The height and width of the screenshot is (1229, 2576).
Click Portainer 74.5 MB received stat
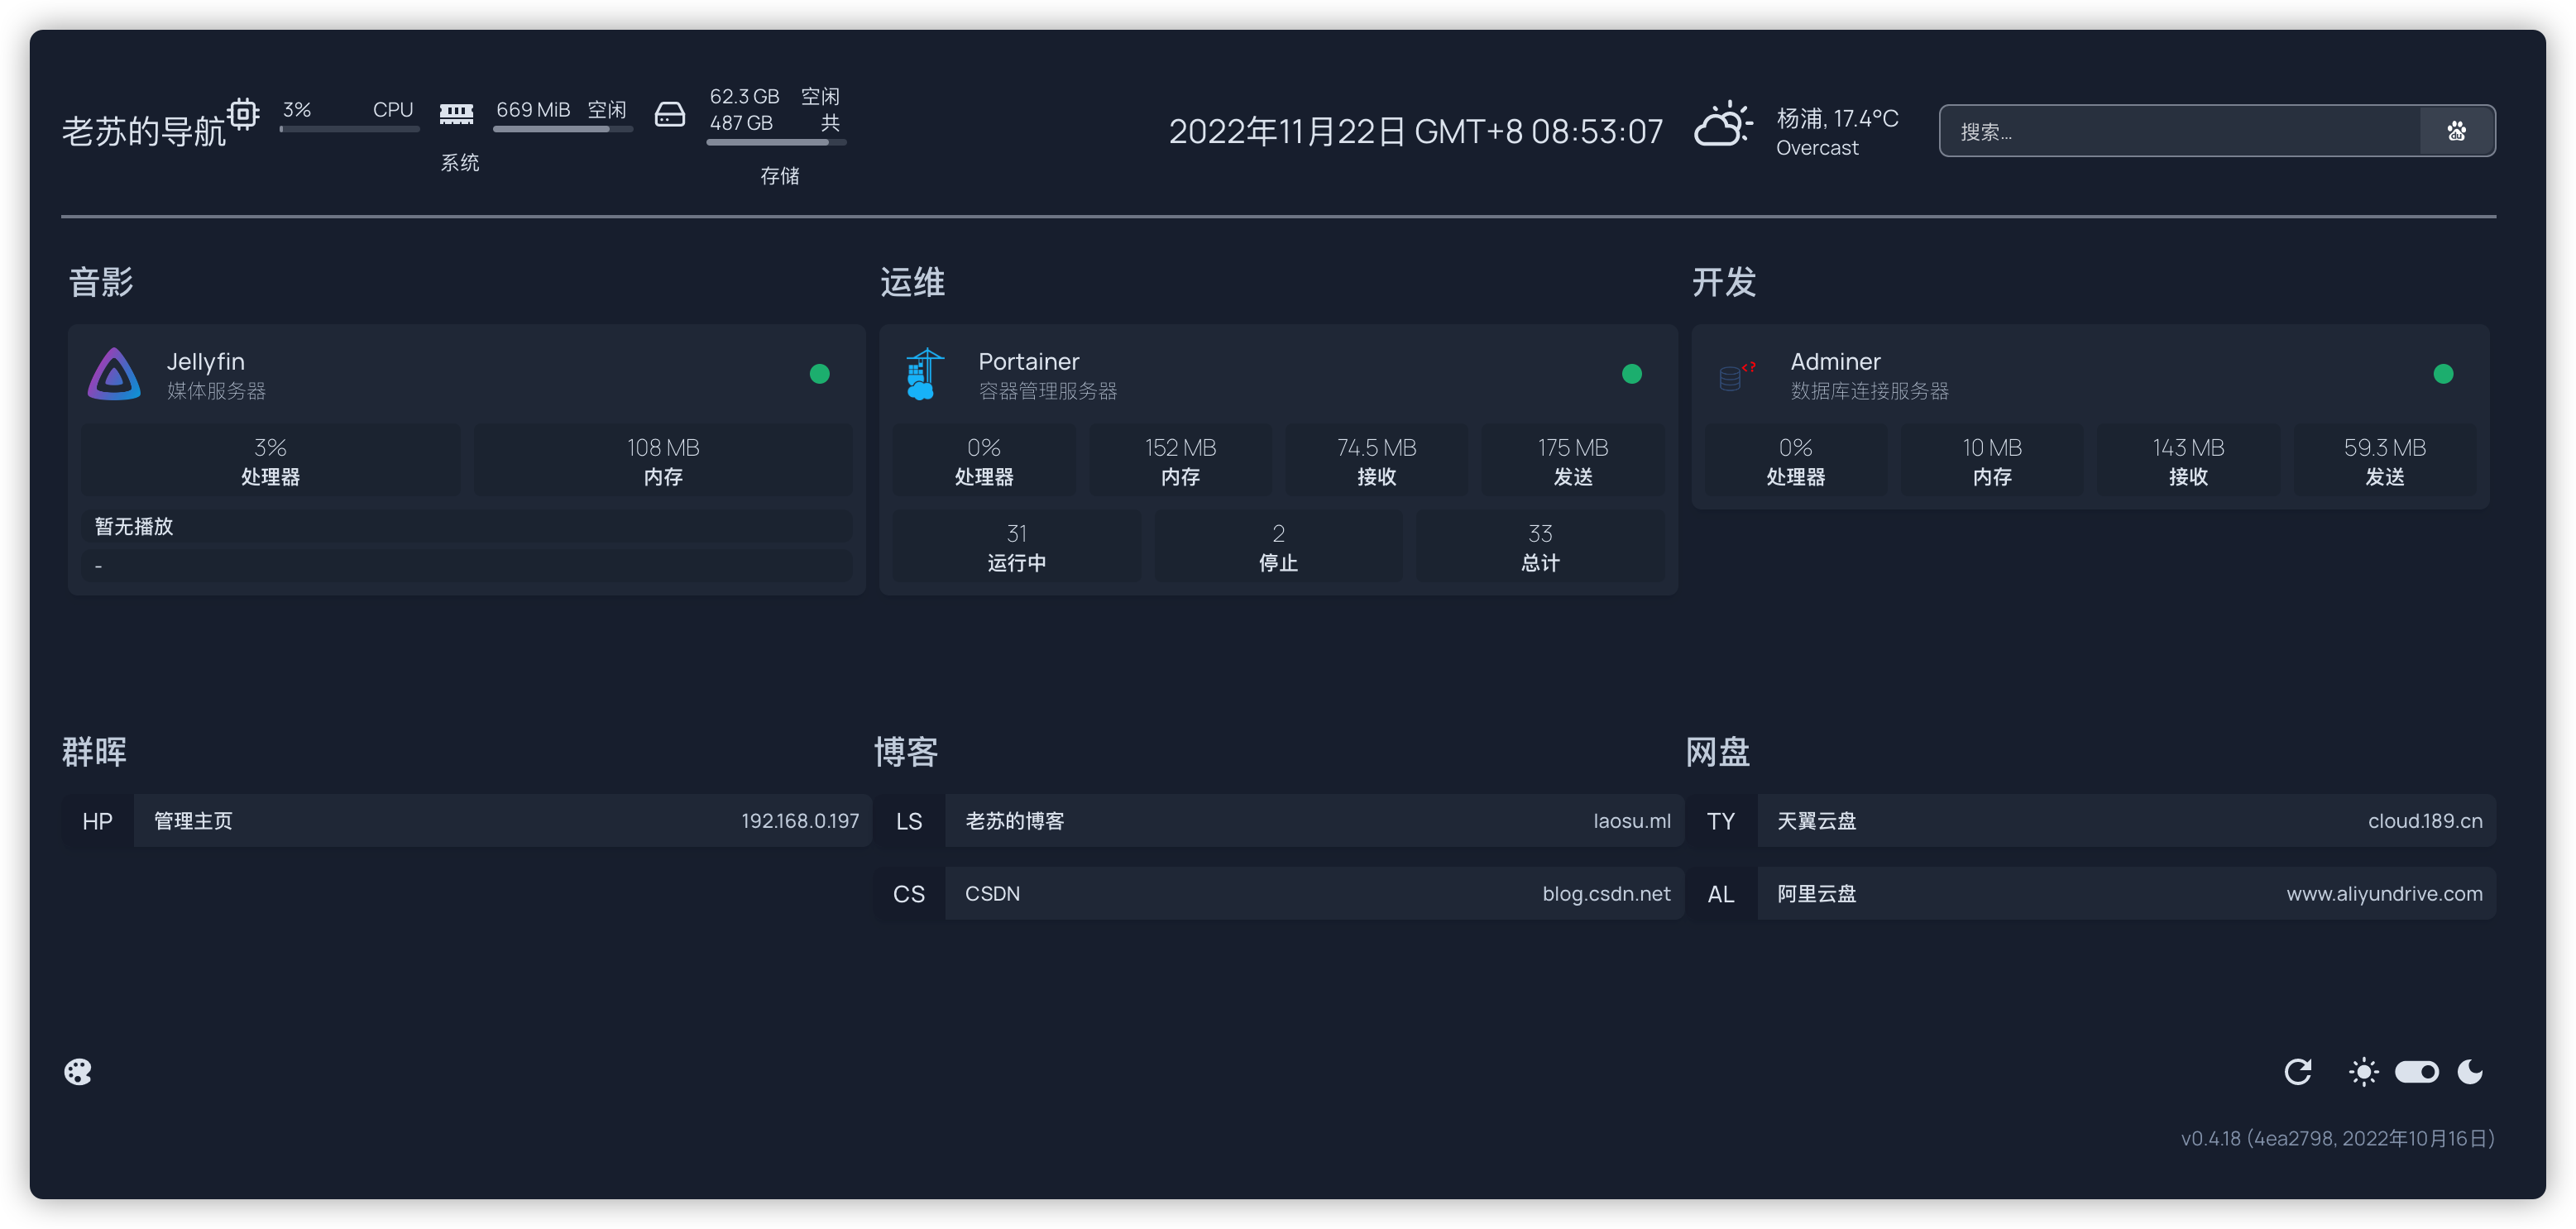pos(1376,460)
